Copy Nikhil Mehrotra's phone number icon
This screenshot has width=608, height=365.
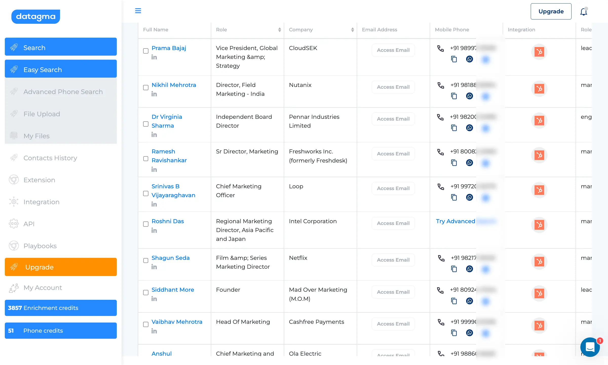[x=454, y=96]
